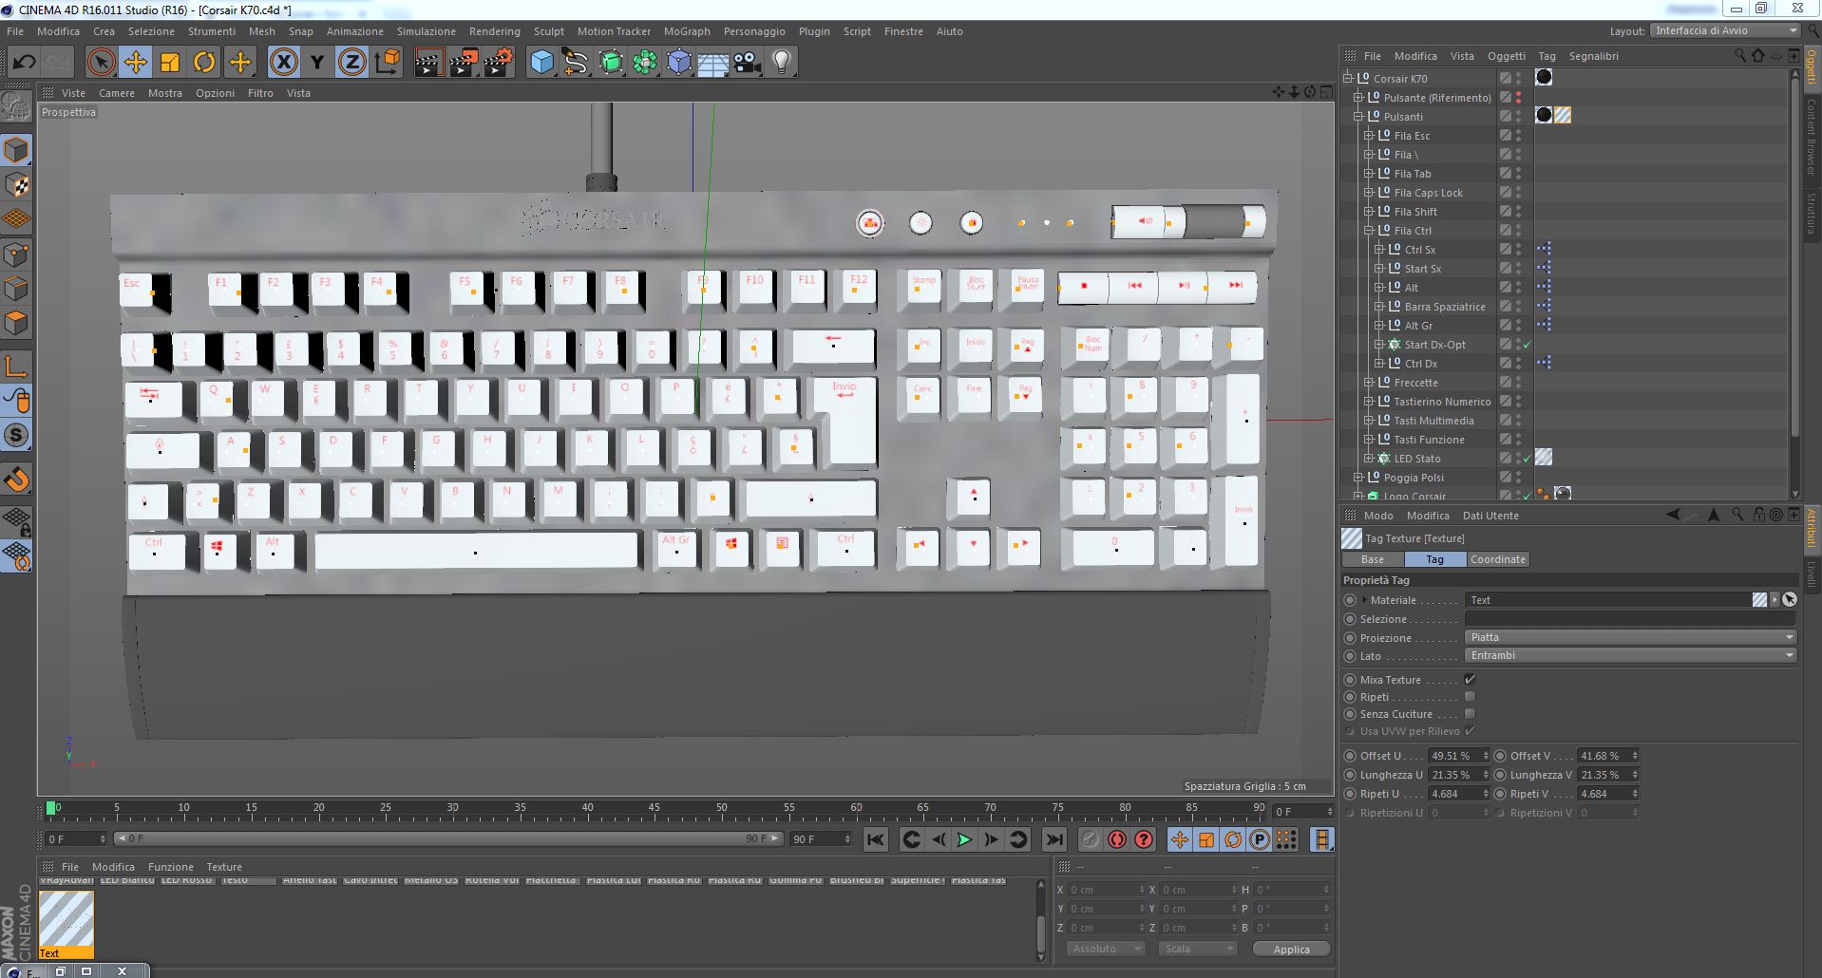The image size is (1822, 978).
Task: Collapse the Fila Ctrl group
Action: coord(1369,231)
